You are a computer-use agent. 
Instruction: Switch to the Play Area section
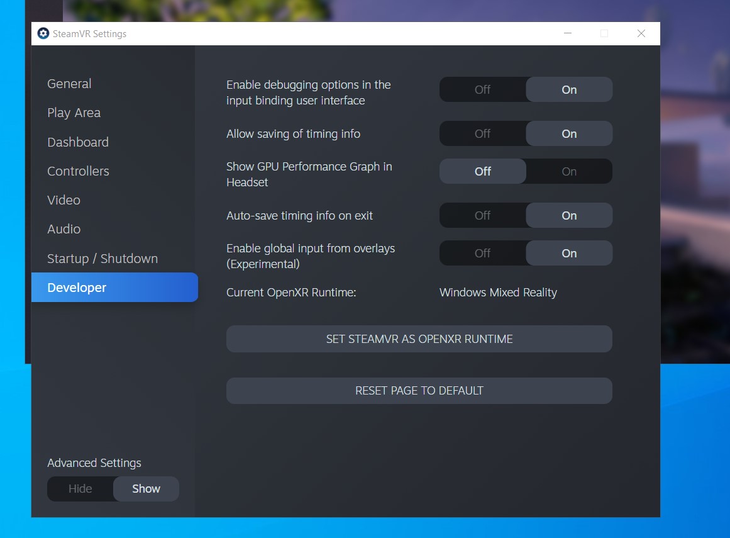pyautogui.click(x=74, y=113)
